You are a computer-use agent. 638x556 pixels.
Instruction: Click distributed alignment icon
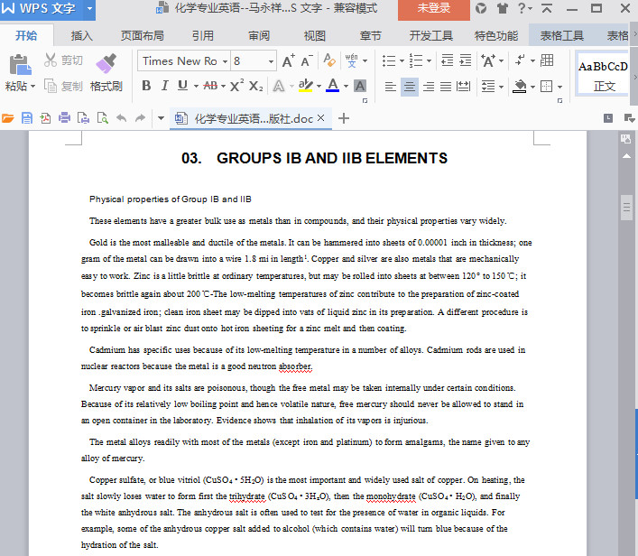coord(463,87)
